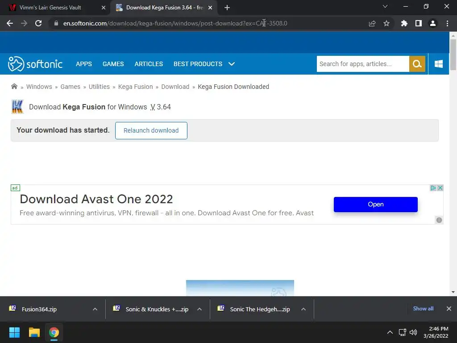This screenshot has height=343, width=457.
Task: Open a new browser tab
Action: tap(227, 8)
